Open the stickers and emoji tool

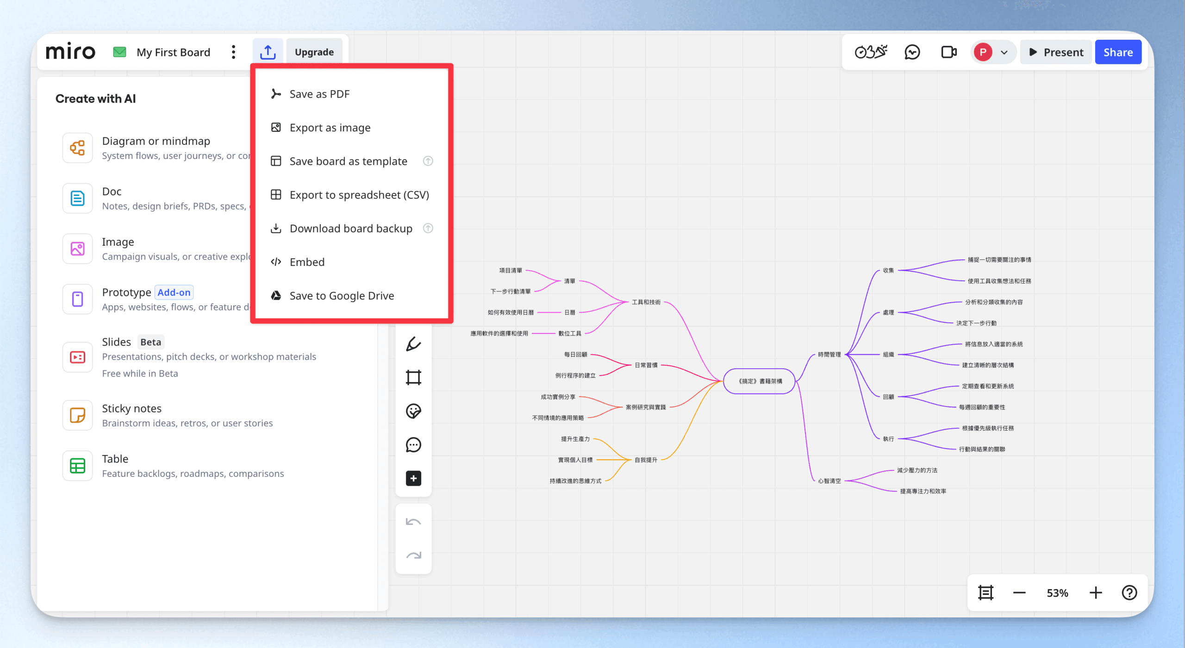click(x=413, y=411)
